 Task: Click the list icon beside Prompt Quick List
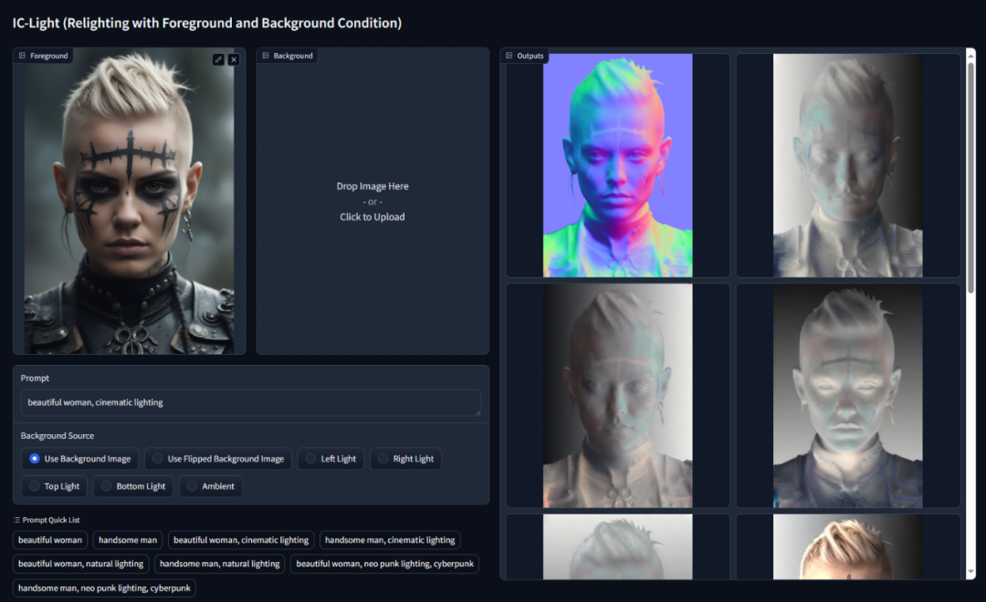click(x=19, y=519)
